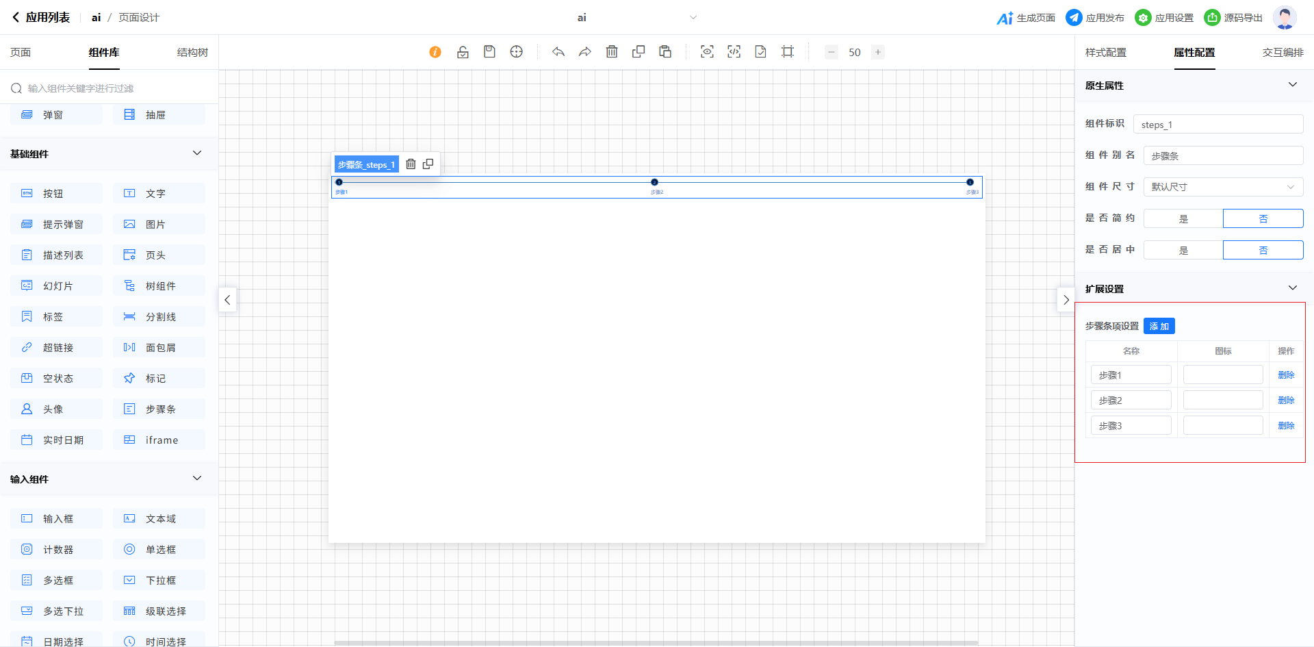Click the undo arrow in the toolbar
1314x647 pixels.
point(558,52)
